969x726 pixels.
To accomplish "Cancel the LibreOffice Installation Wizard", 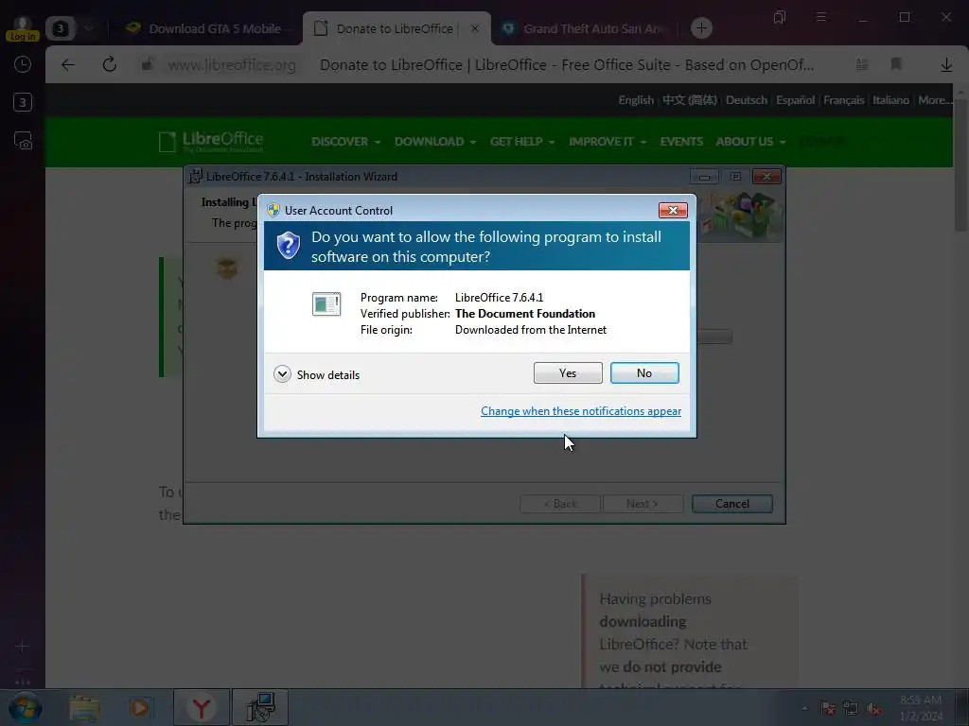I will click(x=731, y=504).
